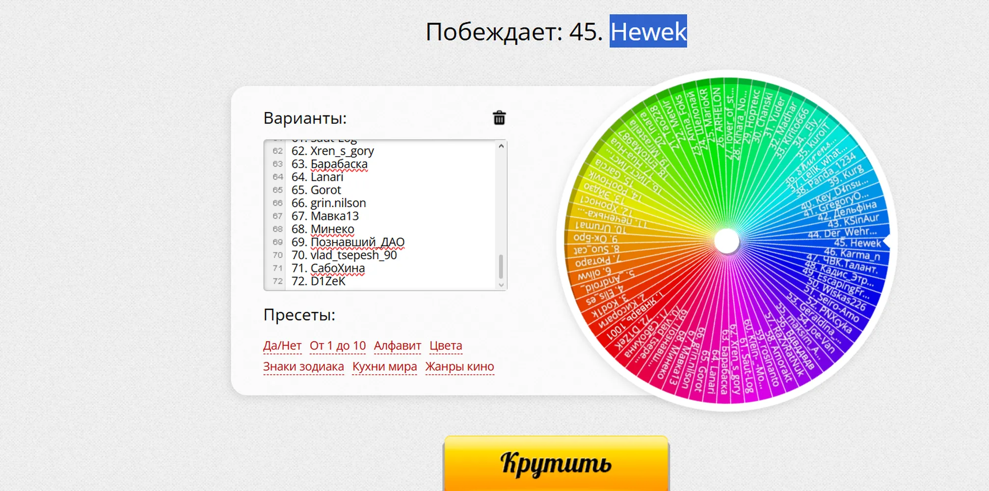Click the '43. KSinAur' wheel segment
989x491 pixels.
click(854, 220)
